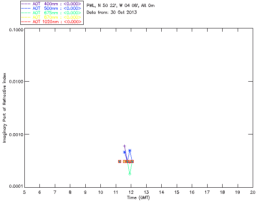Click the x-axis tick label 13
260x208 pixels.
(146, 192)
